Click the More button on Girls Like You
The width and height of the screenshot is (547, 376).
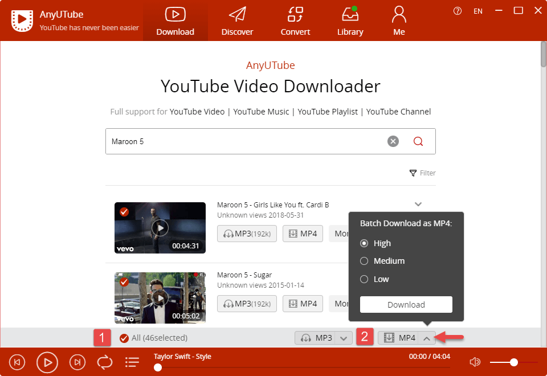[339, 234]
